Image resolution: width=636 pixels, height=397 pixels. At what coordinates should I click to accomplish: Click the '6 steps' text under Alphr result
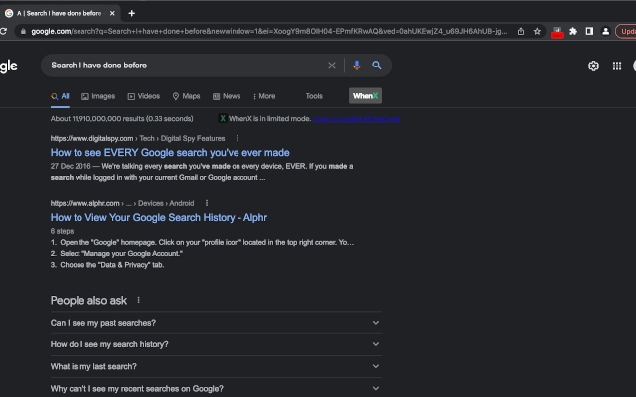coord(62,231)
